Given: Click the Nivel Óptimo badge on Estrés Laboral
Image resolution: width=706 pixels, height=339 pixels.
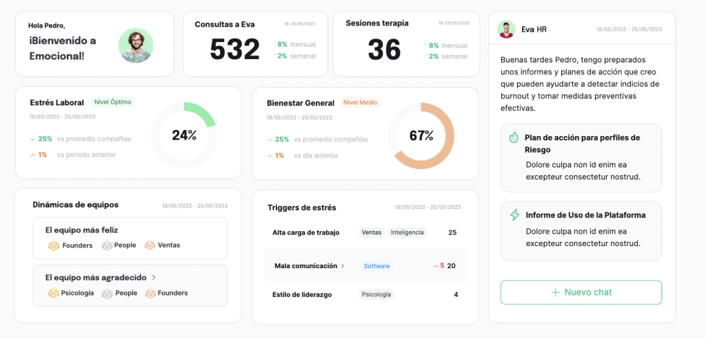Looking at the screenshot, I should click(x=112, y=102).
